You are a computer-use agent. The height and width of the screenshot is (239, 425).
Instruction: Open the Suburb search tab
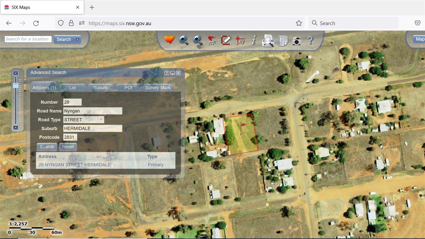pos(100,88)
